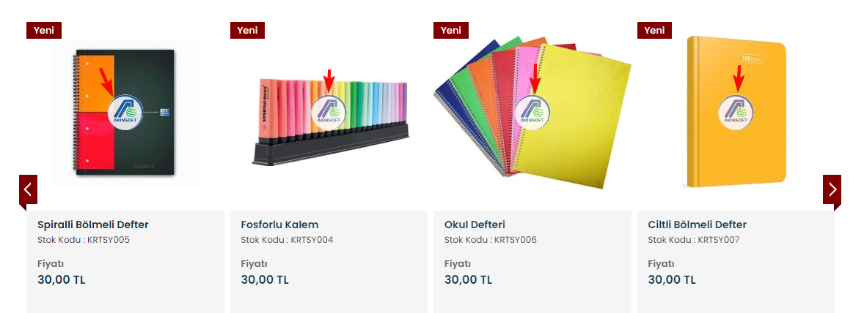Click Yeni badge above Ciltli Bölmeli Defter
853x313 pixels.
point(655,31)
